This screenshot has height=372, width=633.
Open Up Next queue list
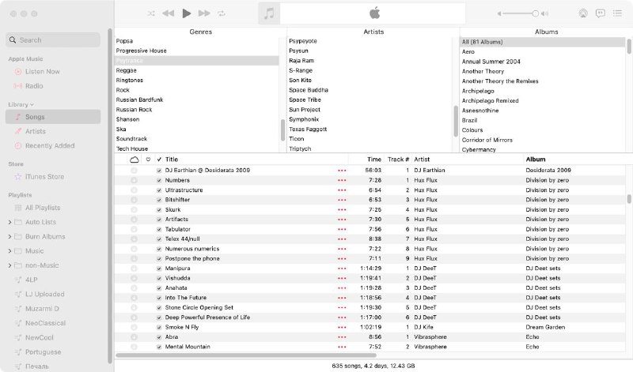pos(617,13)
